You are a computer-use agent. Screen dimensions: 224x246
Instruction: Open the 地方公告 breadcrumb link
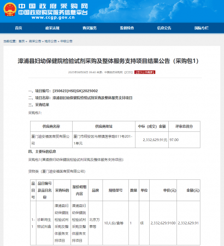(x=51, y=42)
